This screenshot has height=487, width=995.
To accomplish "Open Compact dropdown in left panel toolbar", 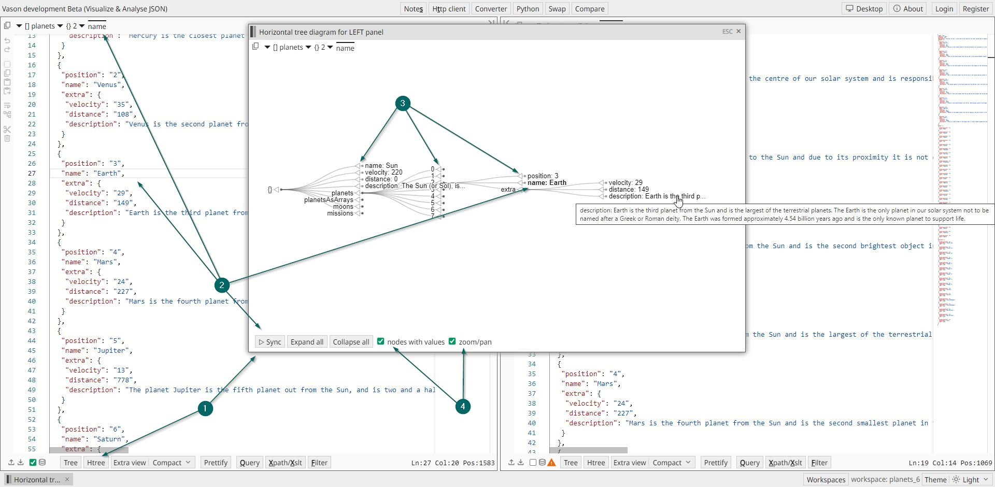I will (x=172, y=463).
